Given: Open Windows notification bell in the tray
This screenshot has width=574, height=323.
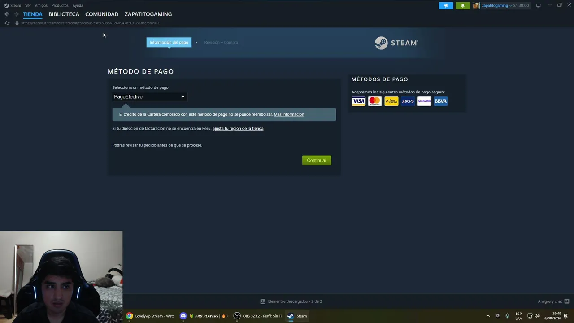Looking at the screenshot, I should coord(566,316).
